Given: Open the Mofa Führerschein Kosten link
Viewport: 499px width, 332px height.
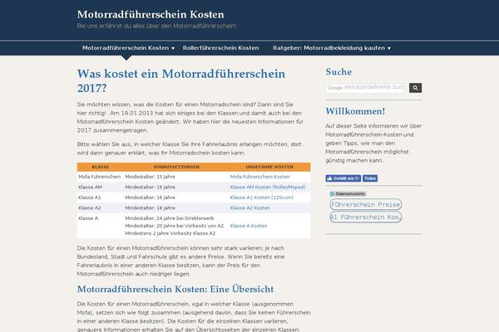Looking at the screenshot, I should pyautogui.click(x=259, y=177).
